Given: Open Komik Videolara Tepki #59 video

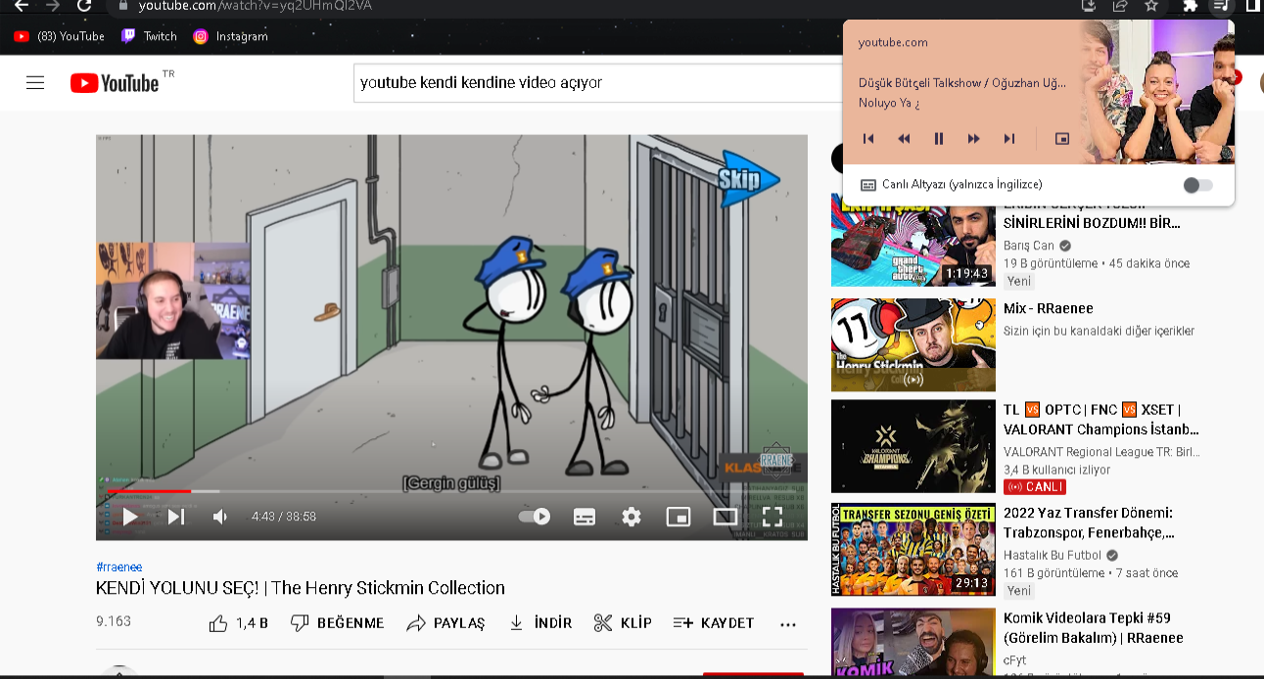Looking at the screenshot, I should click(1094, 628).
